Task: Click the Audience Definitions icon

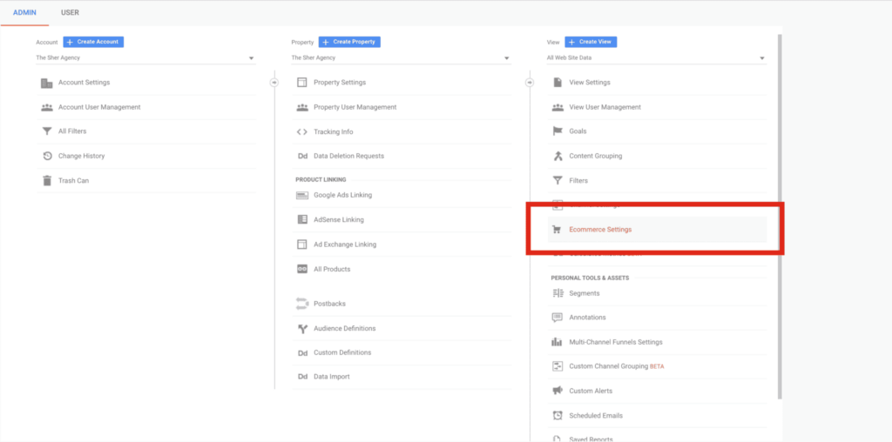Action: (302, 329)
